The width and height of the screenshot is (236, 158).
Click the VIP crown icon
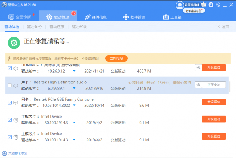point(204,5)
